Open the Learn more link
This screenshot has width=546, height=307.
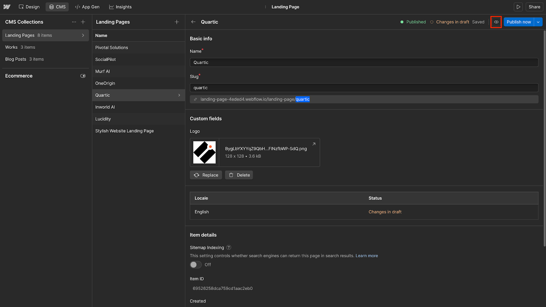click(367, 256)
